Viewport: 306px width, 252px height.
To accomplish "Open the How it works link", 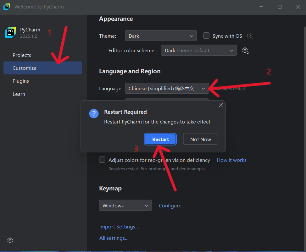I will (x=231, y=160).
